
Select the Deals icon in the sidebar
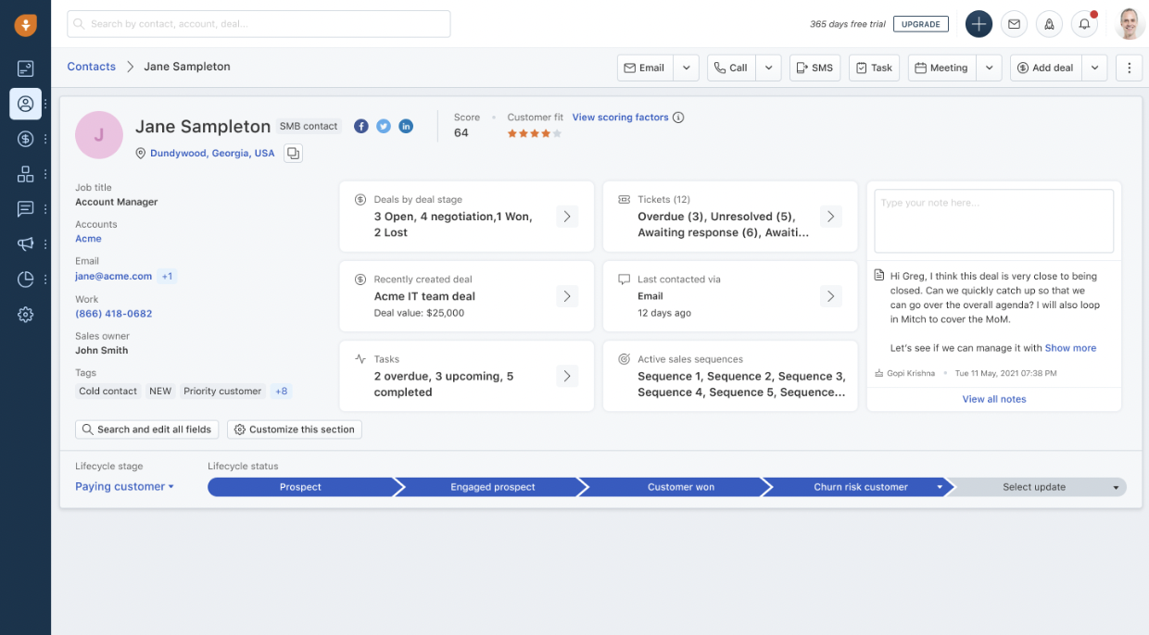25,138
